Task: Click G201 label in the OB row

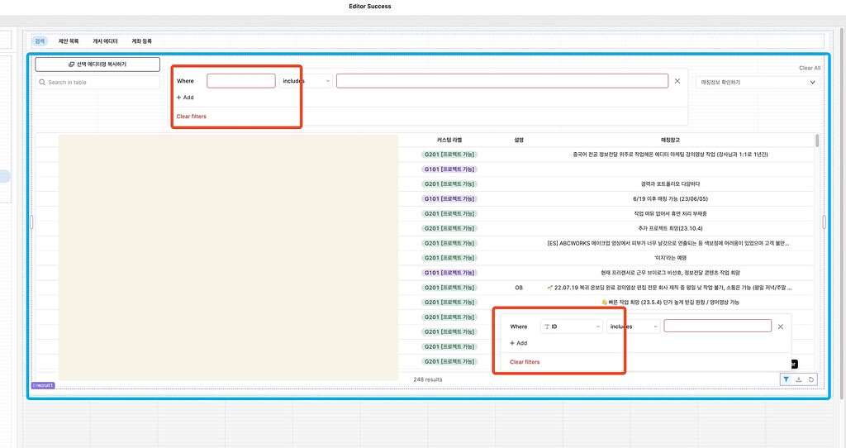Action: tap(449, 288)
